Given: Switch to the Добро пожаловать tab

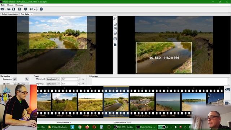Looking at the screenshot, I should tap(10, 14).
